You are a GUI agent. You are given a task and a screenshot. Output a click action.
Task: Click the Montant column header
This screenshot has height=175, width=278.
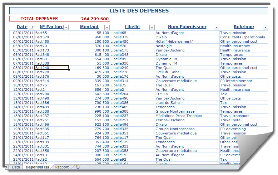pos(89,27)
